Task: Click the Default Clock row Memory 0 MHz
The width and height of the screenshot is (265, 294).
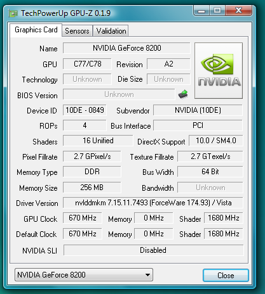Action: 154,234
